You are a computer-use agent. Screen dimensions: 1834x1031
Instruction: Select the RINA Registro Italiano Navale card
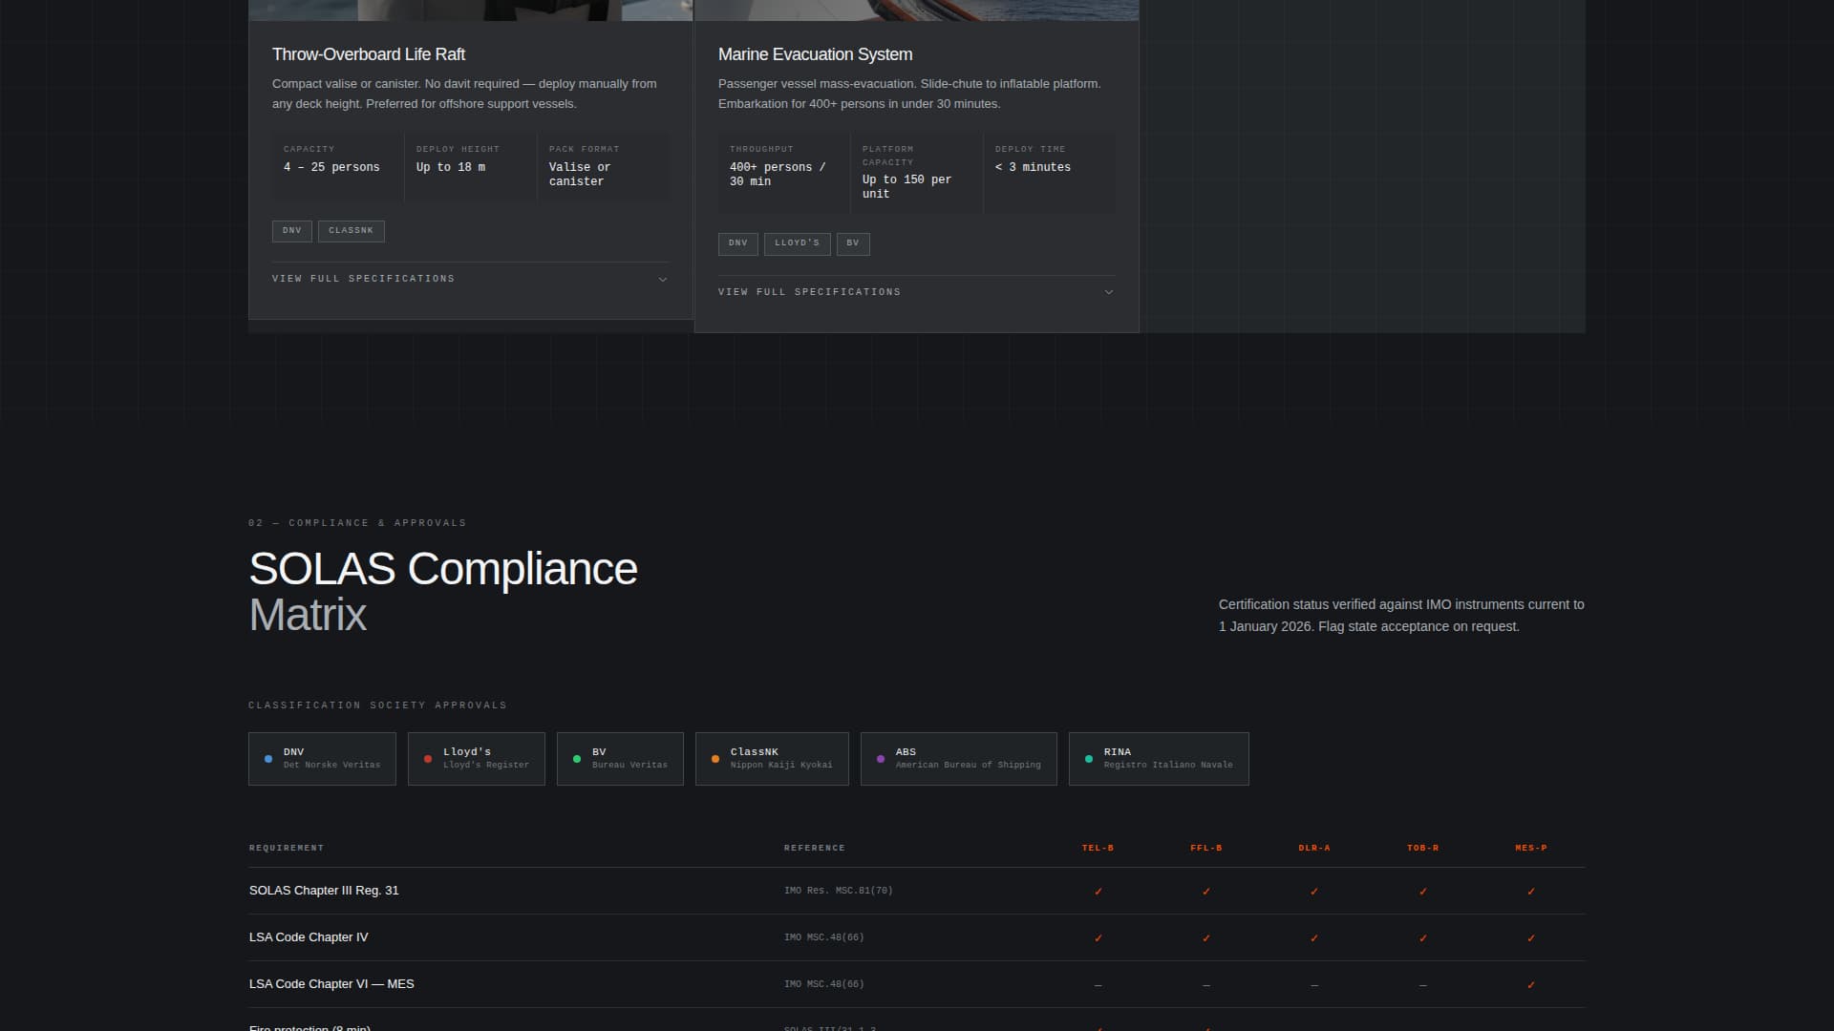pyautogui.click(x=1159, y=758)
